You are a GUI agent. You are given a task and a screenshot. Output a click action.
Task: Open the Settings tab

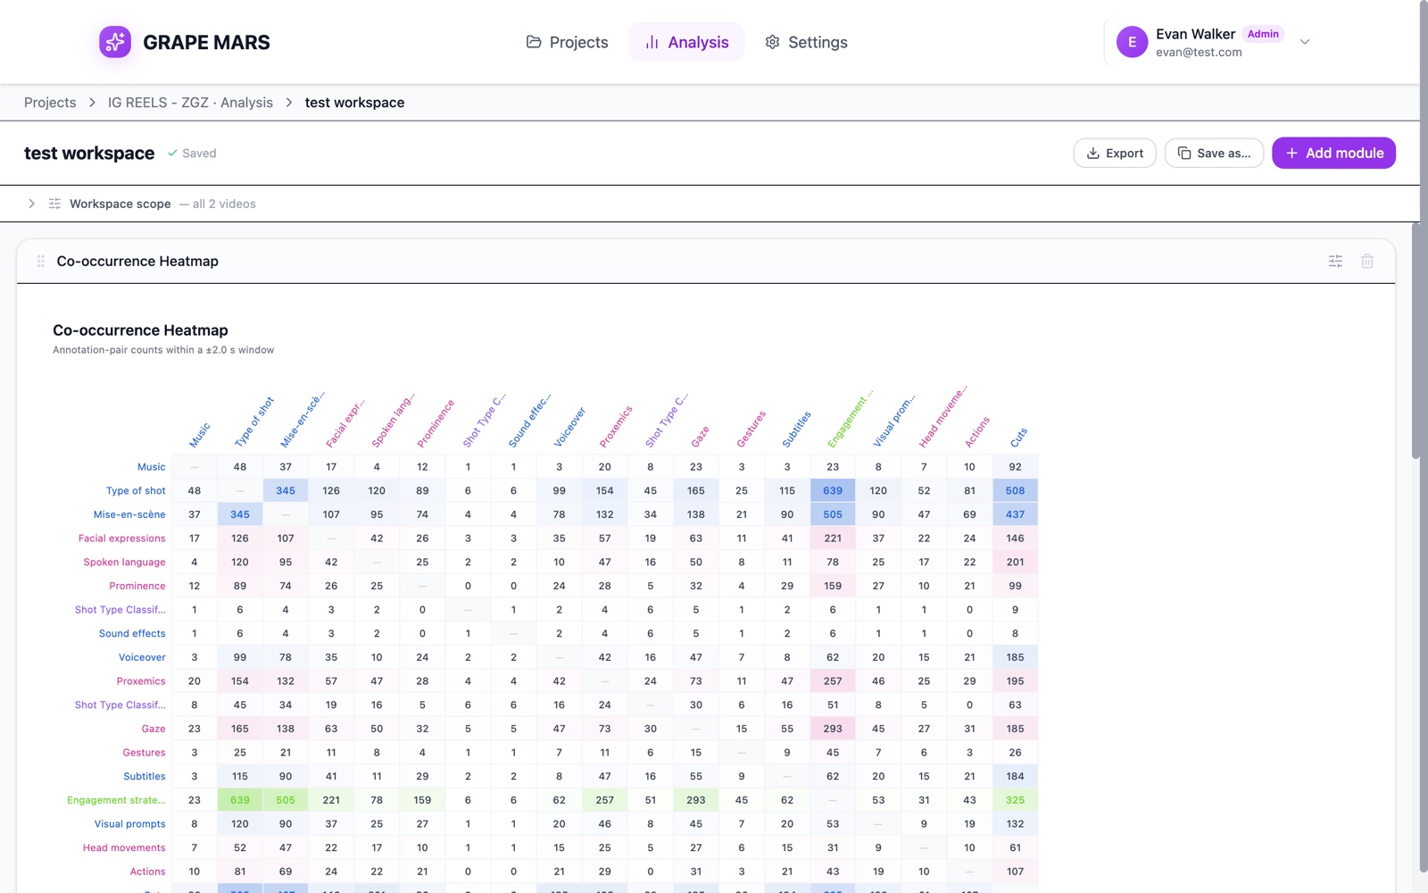[x=806, y=42]
